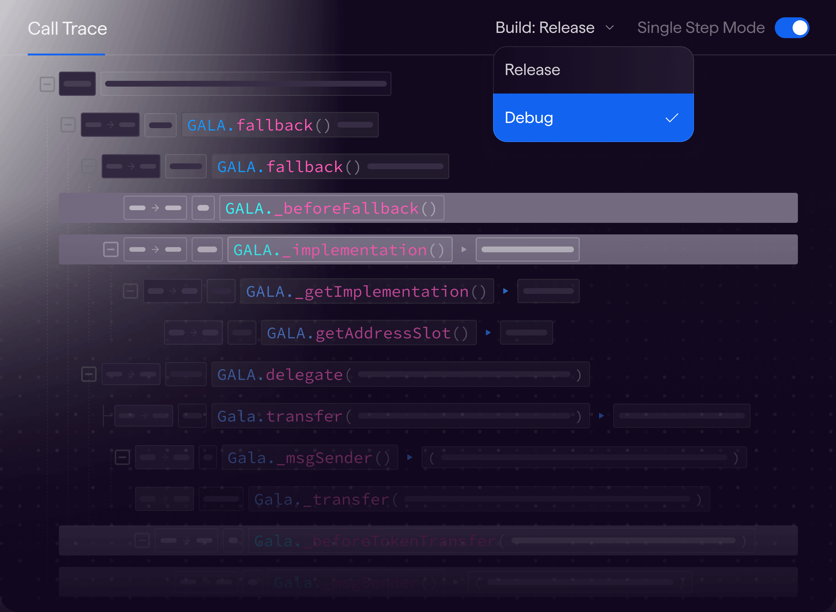
Task: Open the Build: Release dropdown
Action: coord(555,28)
